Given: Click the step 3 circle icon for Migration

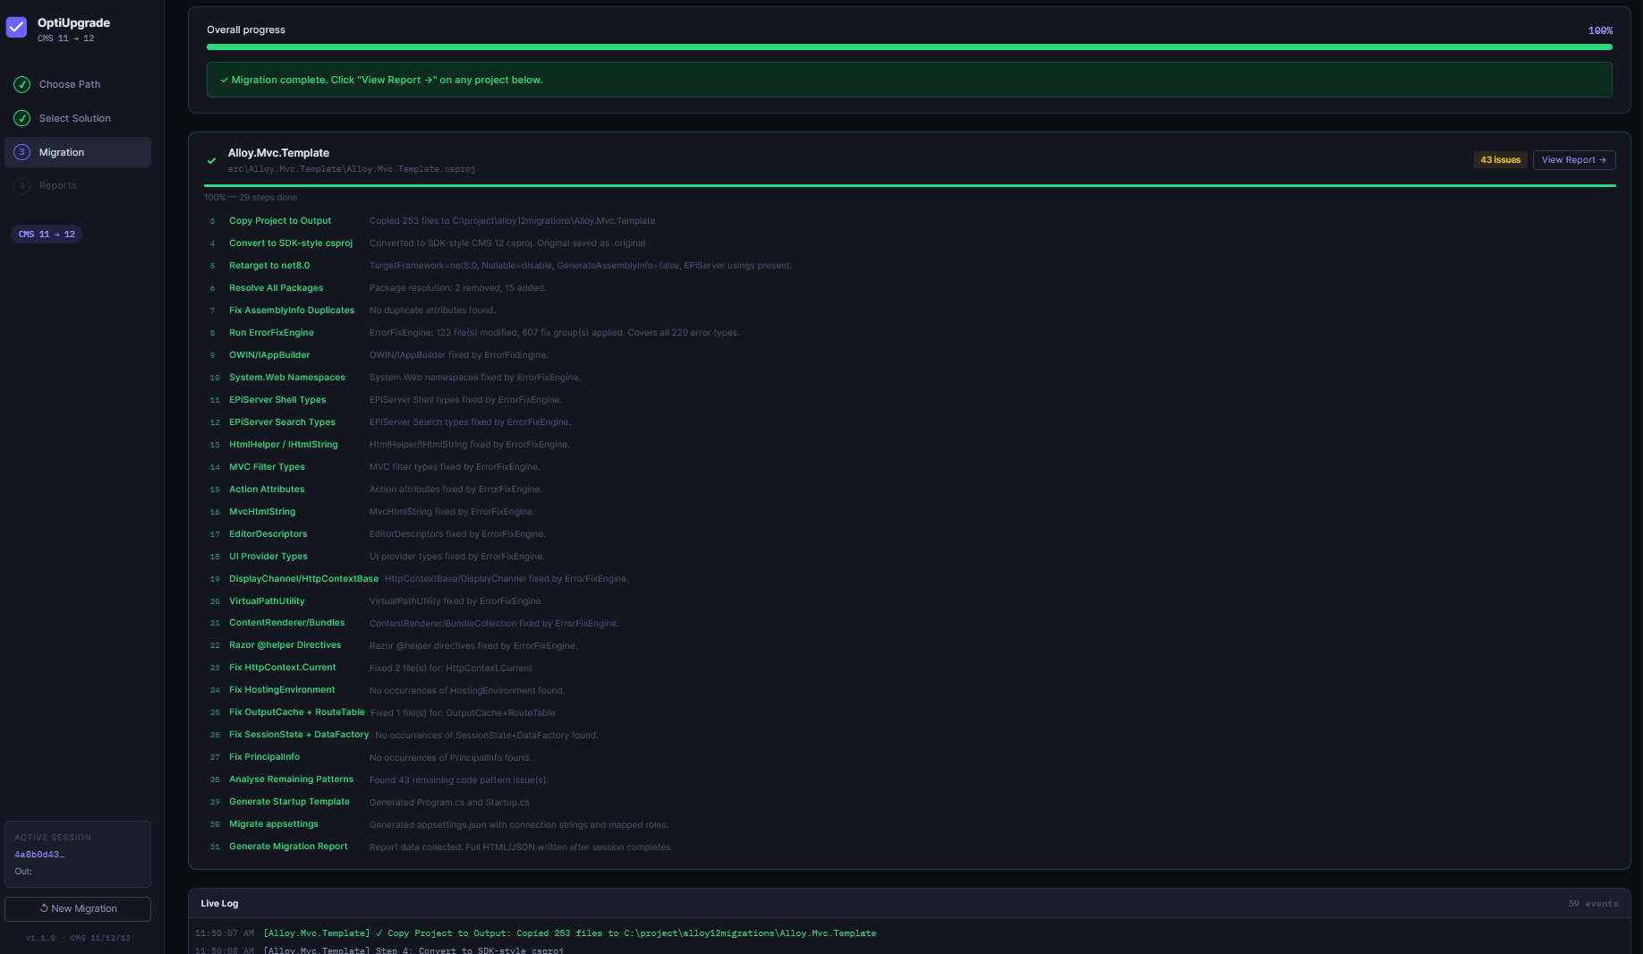Looking at the screenshot, I should coord(21,151).
